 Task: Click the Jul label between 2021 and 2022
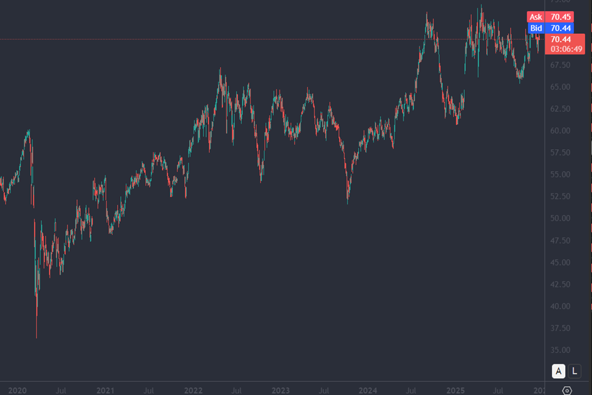click(148, 391)
